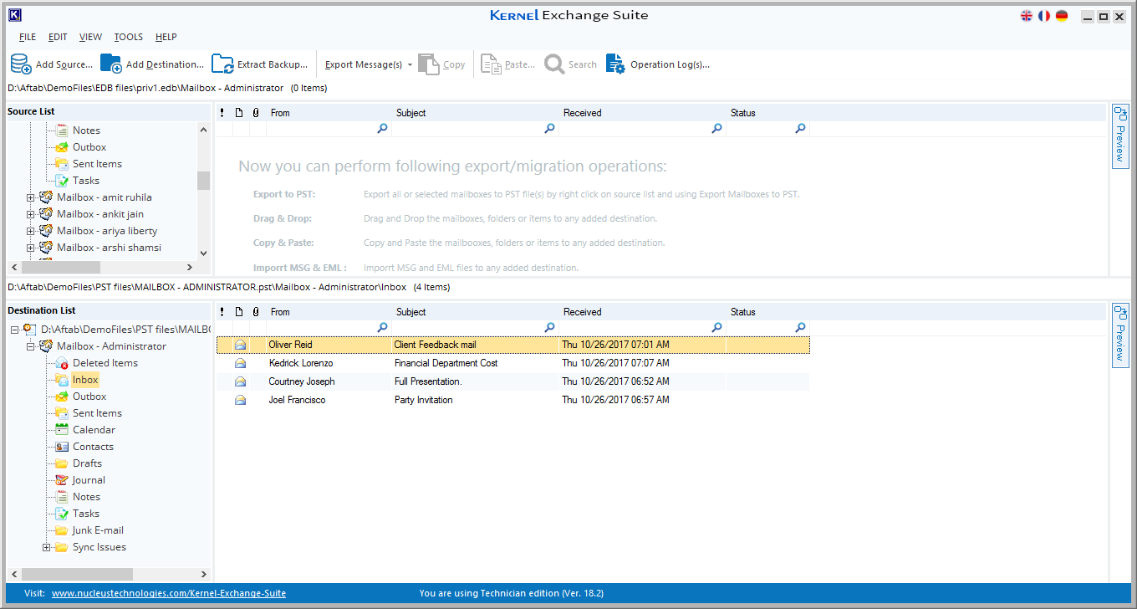The width and height of the screenshot is (1137, 609).
Task: Click the Deleted Items folder icon
Action: click(61, 363)
